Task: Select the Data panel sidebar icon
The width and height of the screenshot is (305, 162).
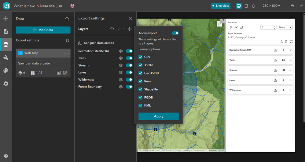Action: click(x=6, y=44)
